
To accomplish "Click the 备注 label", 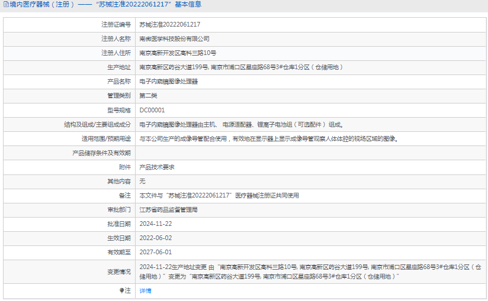I will coord(125,196).
